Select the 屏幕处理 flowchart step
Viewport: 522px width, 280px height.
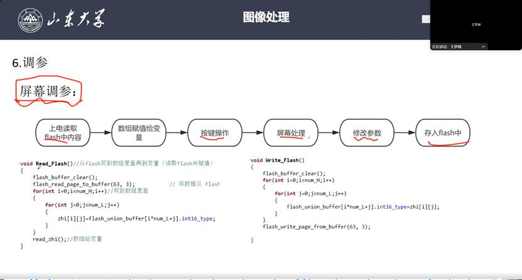pyautogui.click(x=291, y=133)
